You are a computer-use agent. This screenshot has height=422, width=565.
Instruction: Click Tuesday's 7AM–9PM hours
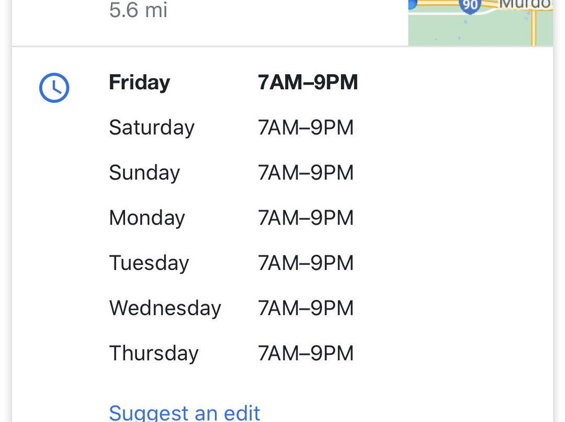tap(306, 263)
